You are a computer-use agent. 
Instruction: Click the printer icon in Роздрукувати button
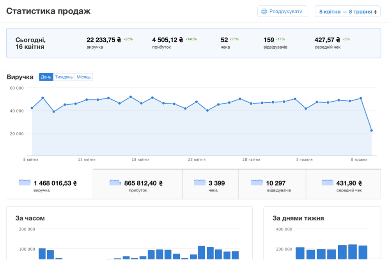tap(264, 12)
